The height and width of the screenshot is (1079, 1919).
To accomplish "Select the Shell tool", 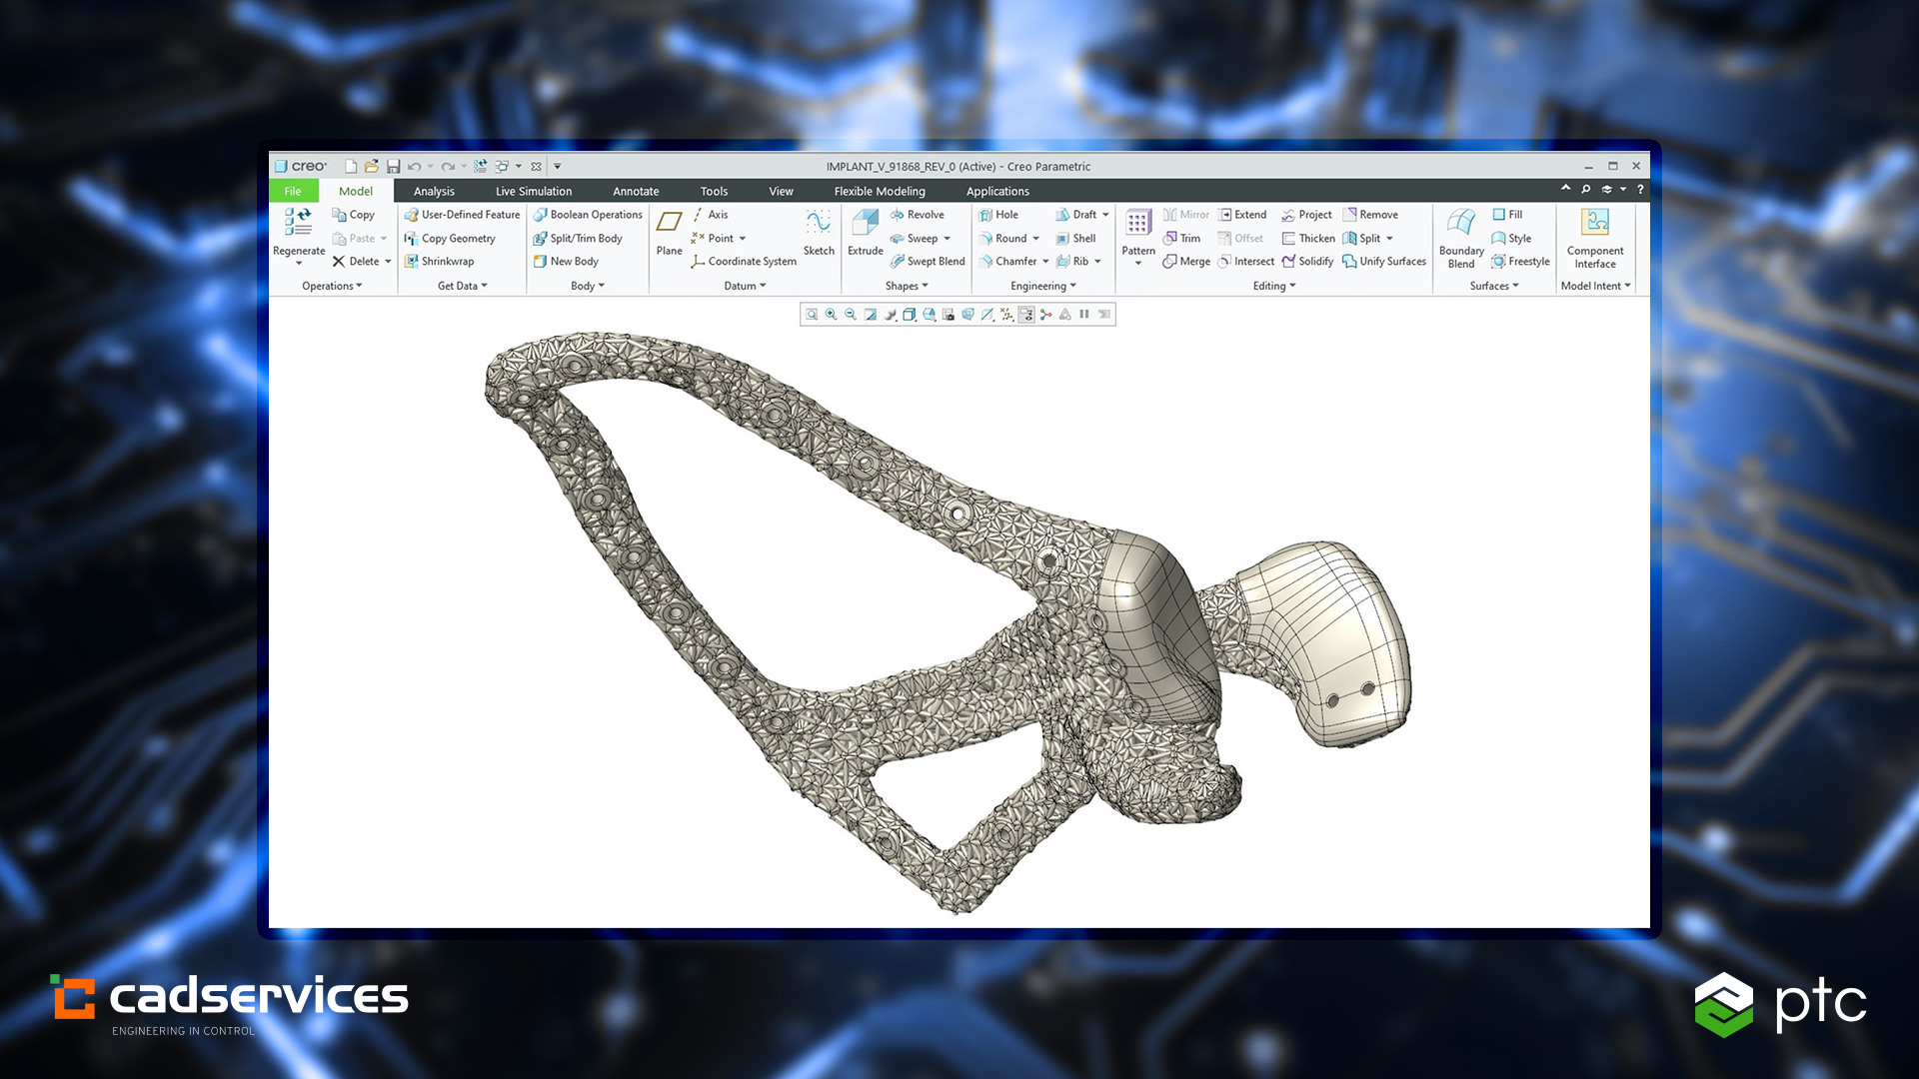I will (1075, 239).
